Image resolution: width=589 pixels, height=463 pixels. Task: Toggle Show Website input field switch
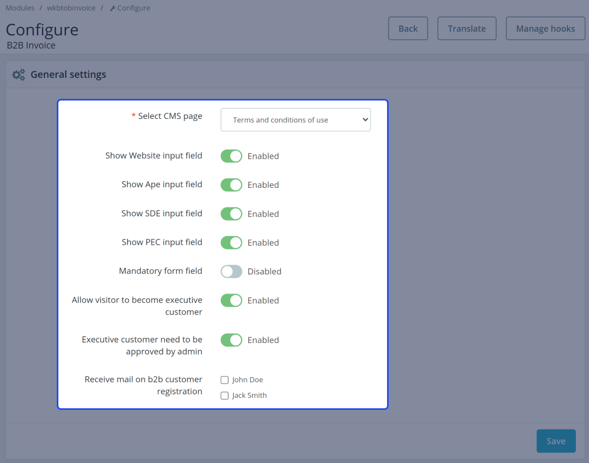(x=231, y=156)
